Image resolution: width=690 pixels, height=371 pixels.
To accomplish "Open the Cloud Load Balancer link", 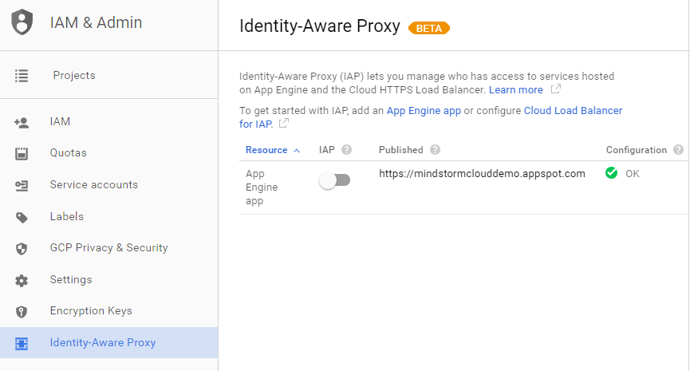I will (x=573, y=110).
